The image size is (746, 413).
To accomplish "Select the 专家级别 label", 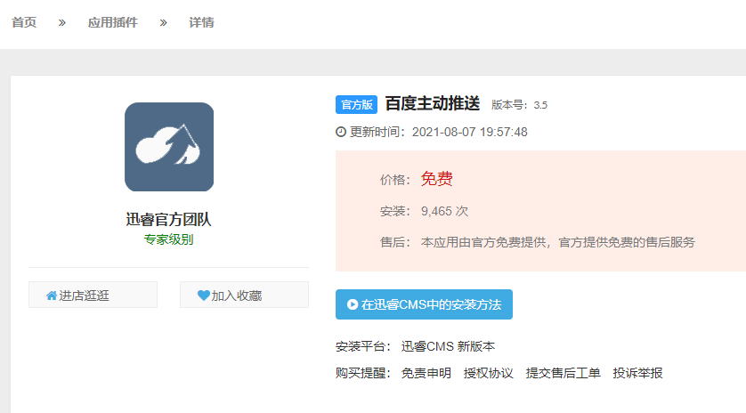I will (168, 239).
